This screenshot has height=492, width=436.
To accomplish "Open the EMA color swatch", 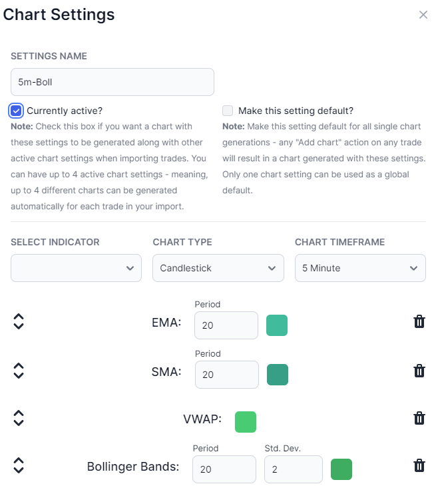I will click(x=277, y=325).
